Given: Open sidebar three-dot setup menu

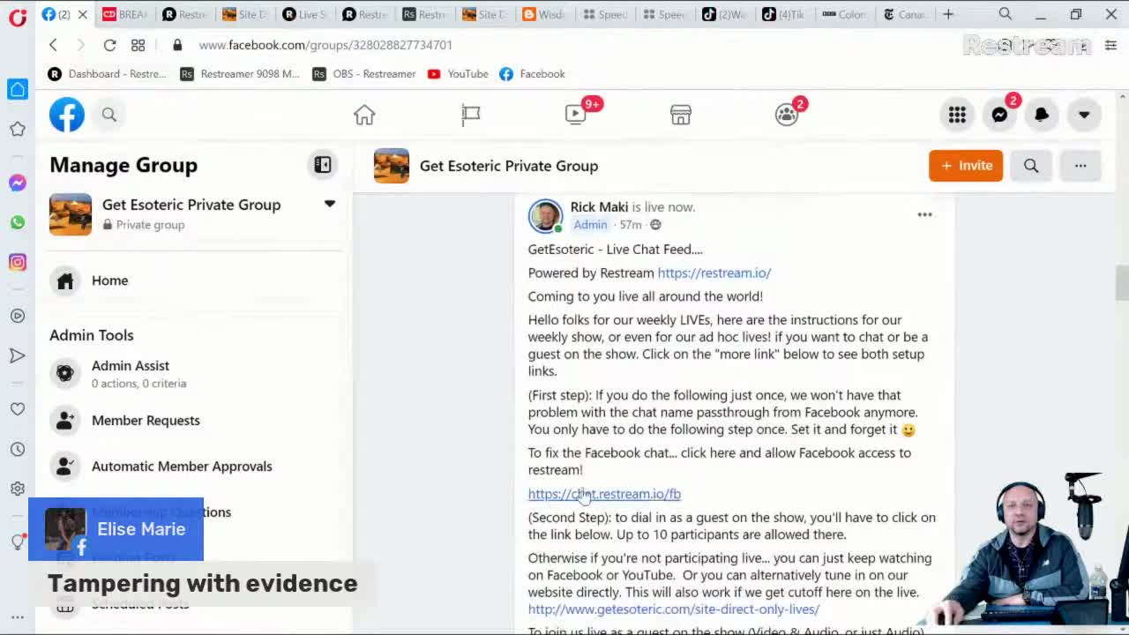Looking at the screenshot, I should click(x=18, y=617).
